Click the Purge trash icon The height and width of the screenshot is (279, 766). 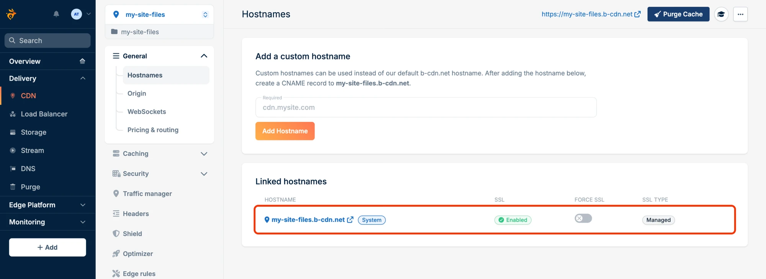[13, 187]
